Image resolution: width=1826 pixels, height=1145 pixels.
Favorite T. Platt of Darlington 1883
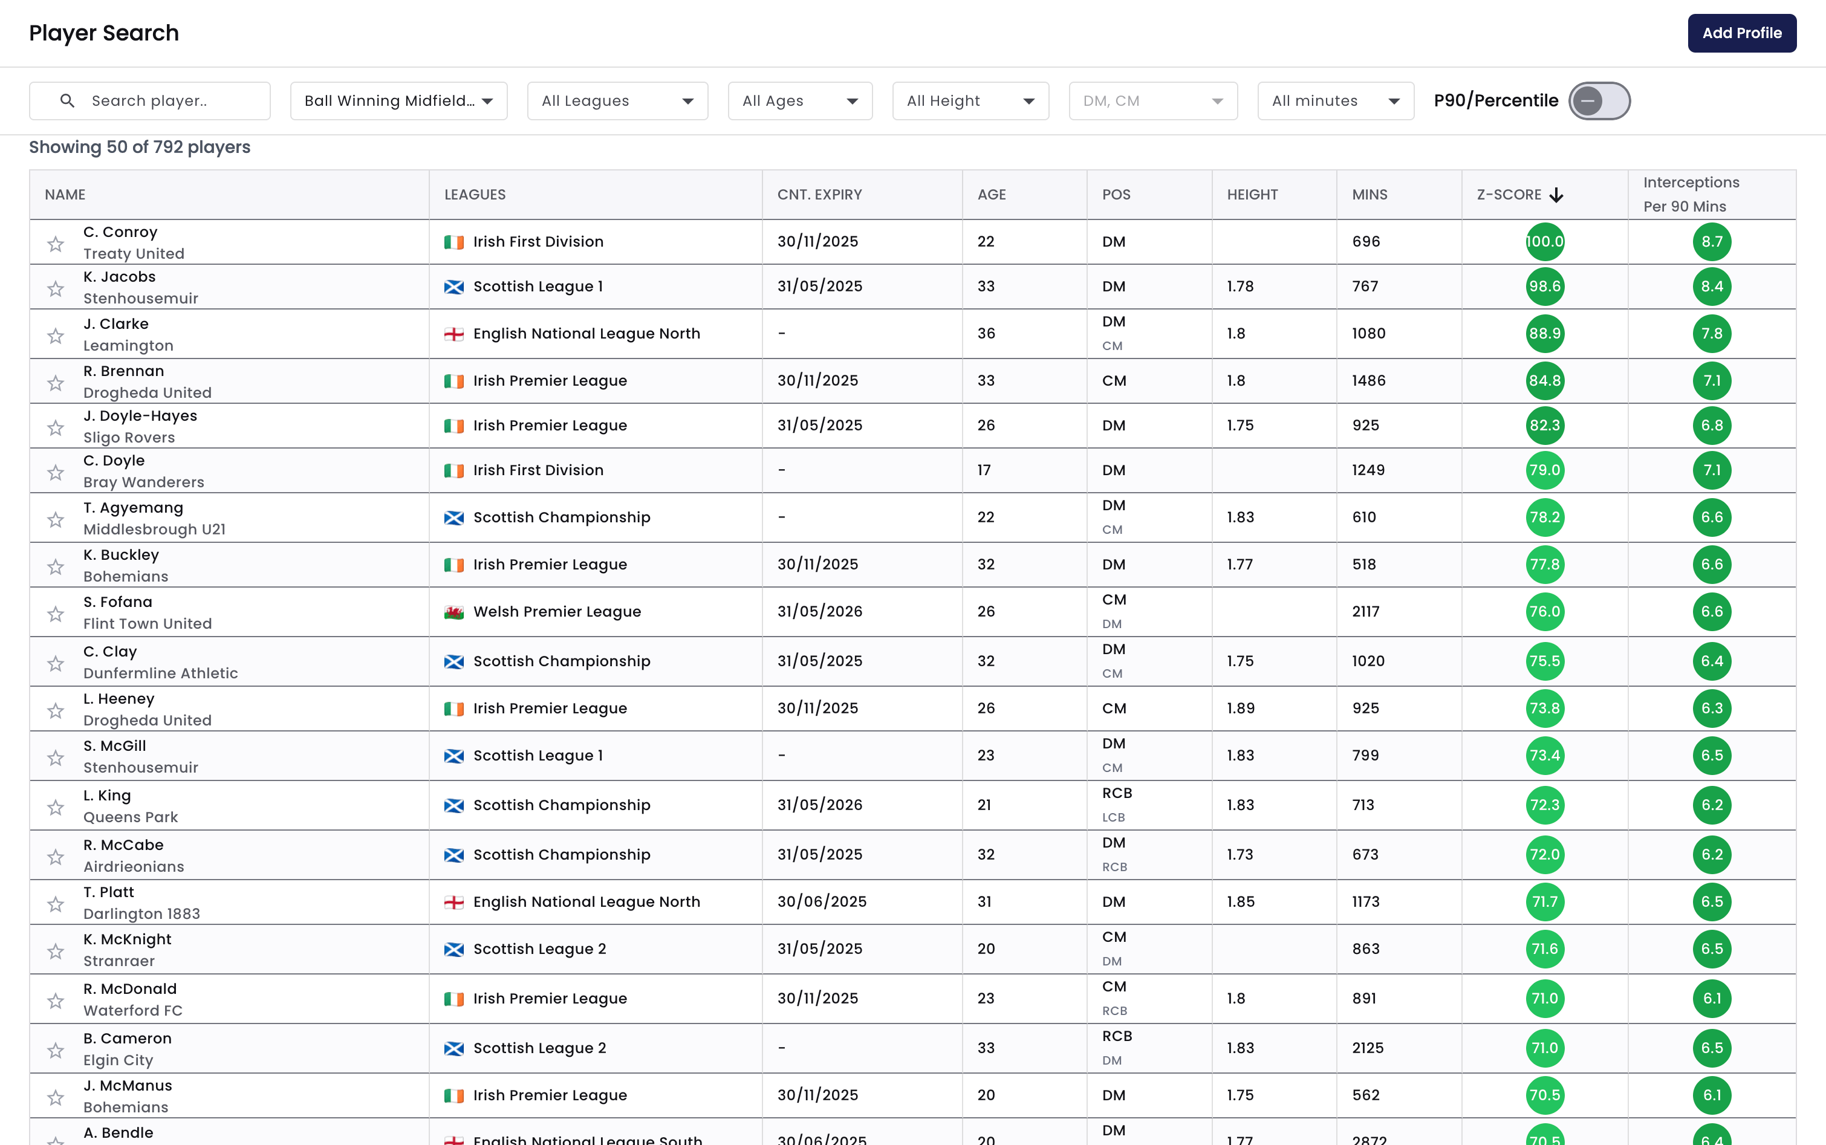point(55,903)
